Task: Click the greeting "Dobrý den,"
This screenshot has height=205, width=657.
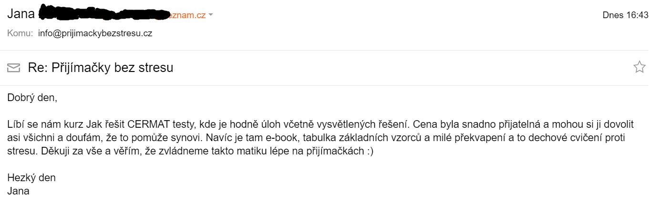Action: pyautogui.click(x=32, y=99)
